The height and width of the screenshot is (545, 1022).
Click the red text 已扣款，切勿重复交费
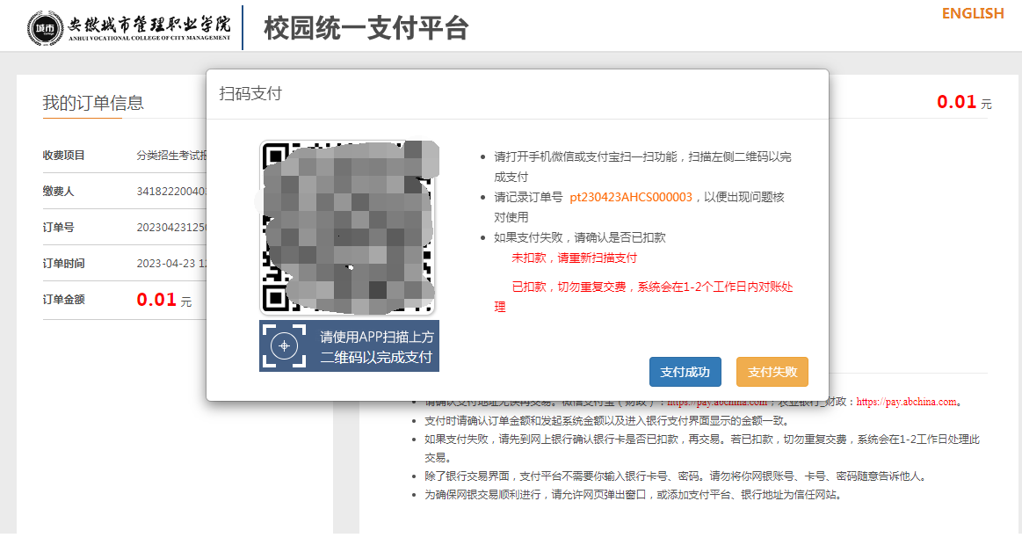[x=643, y=296]
